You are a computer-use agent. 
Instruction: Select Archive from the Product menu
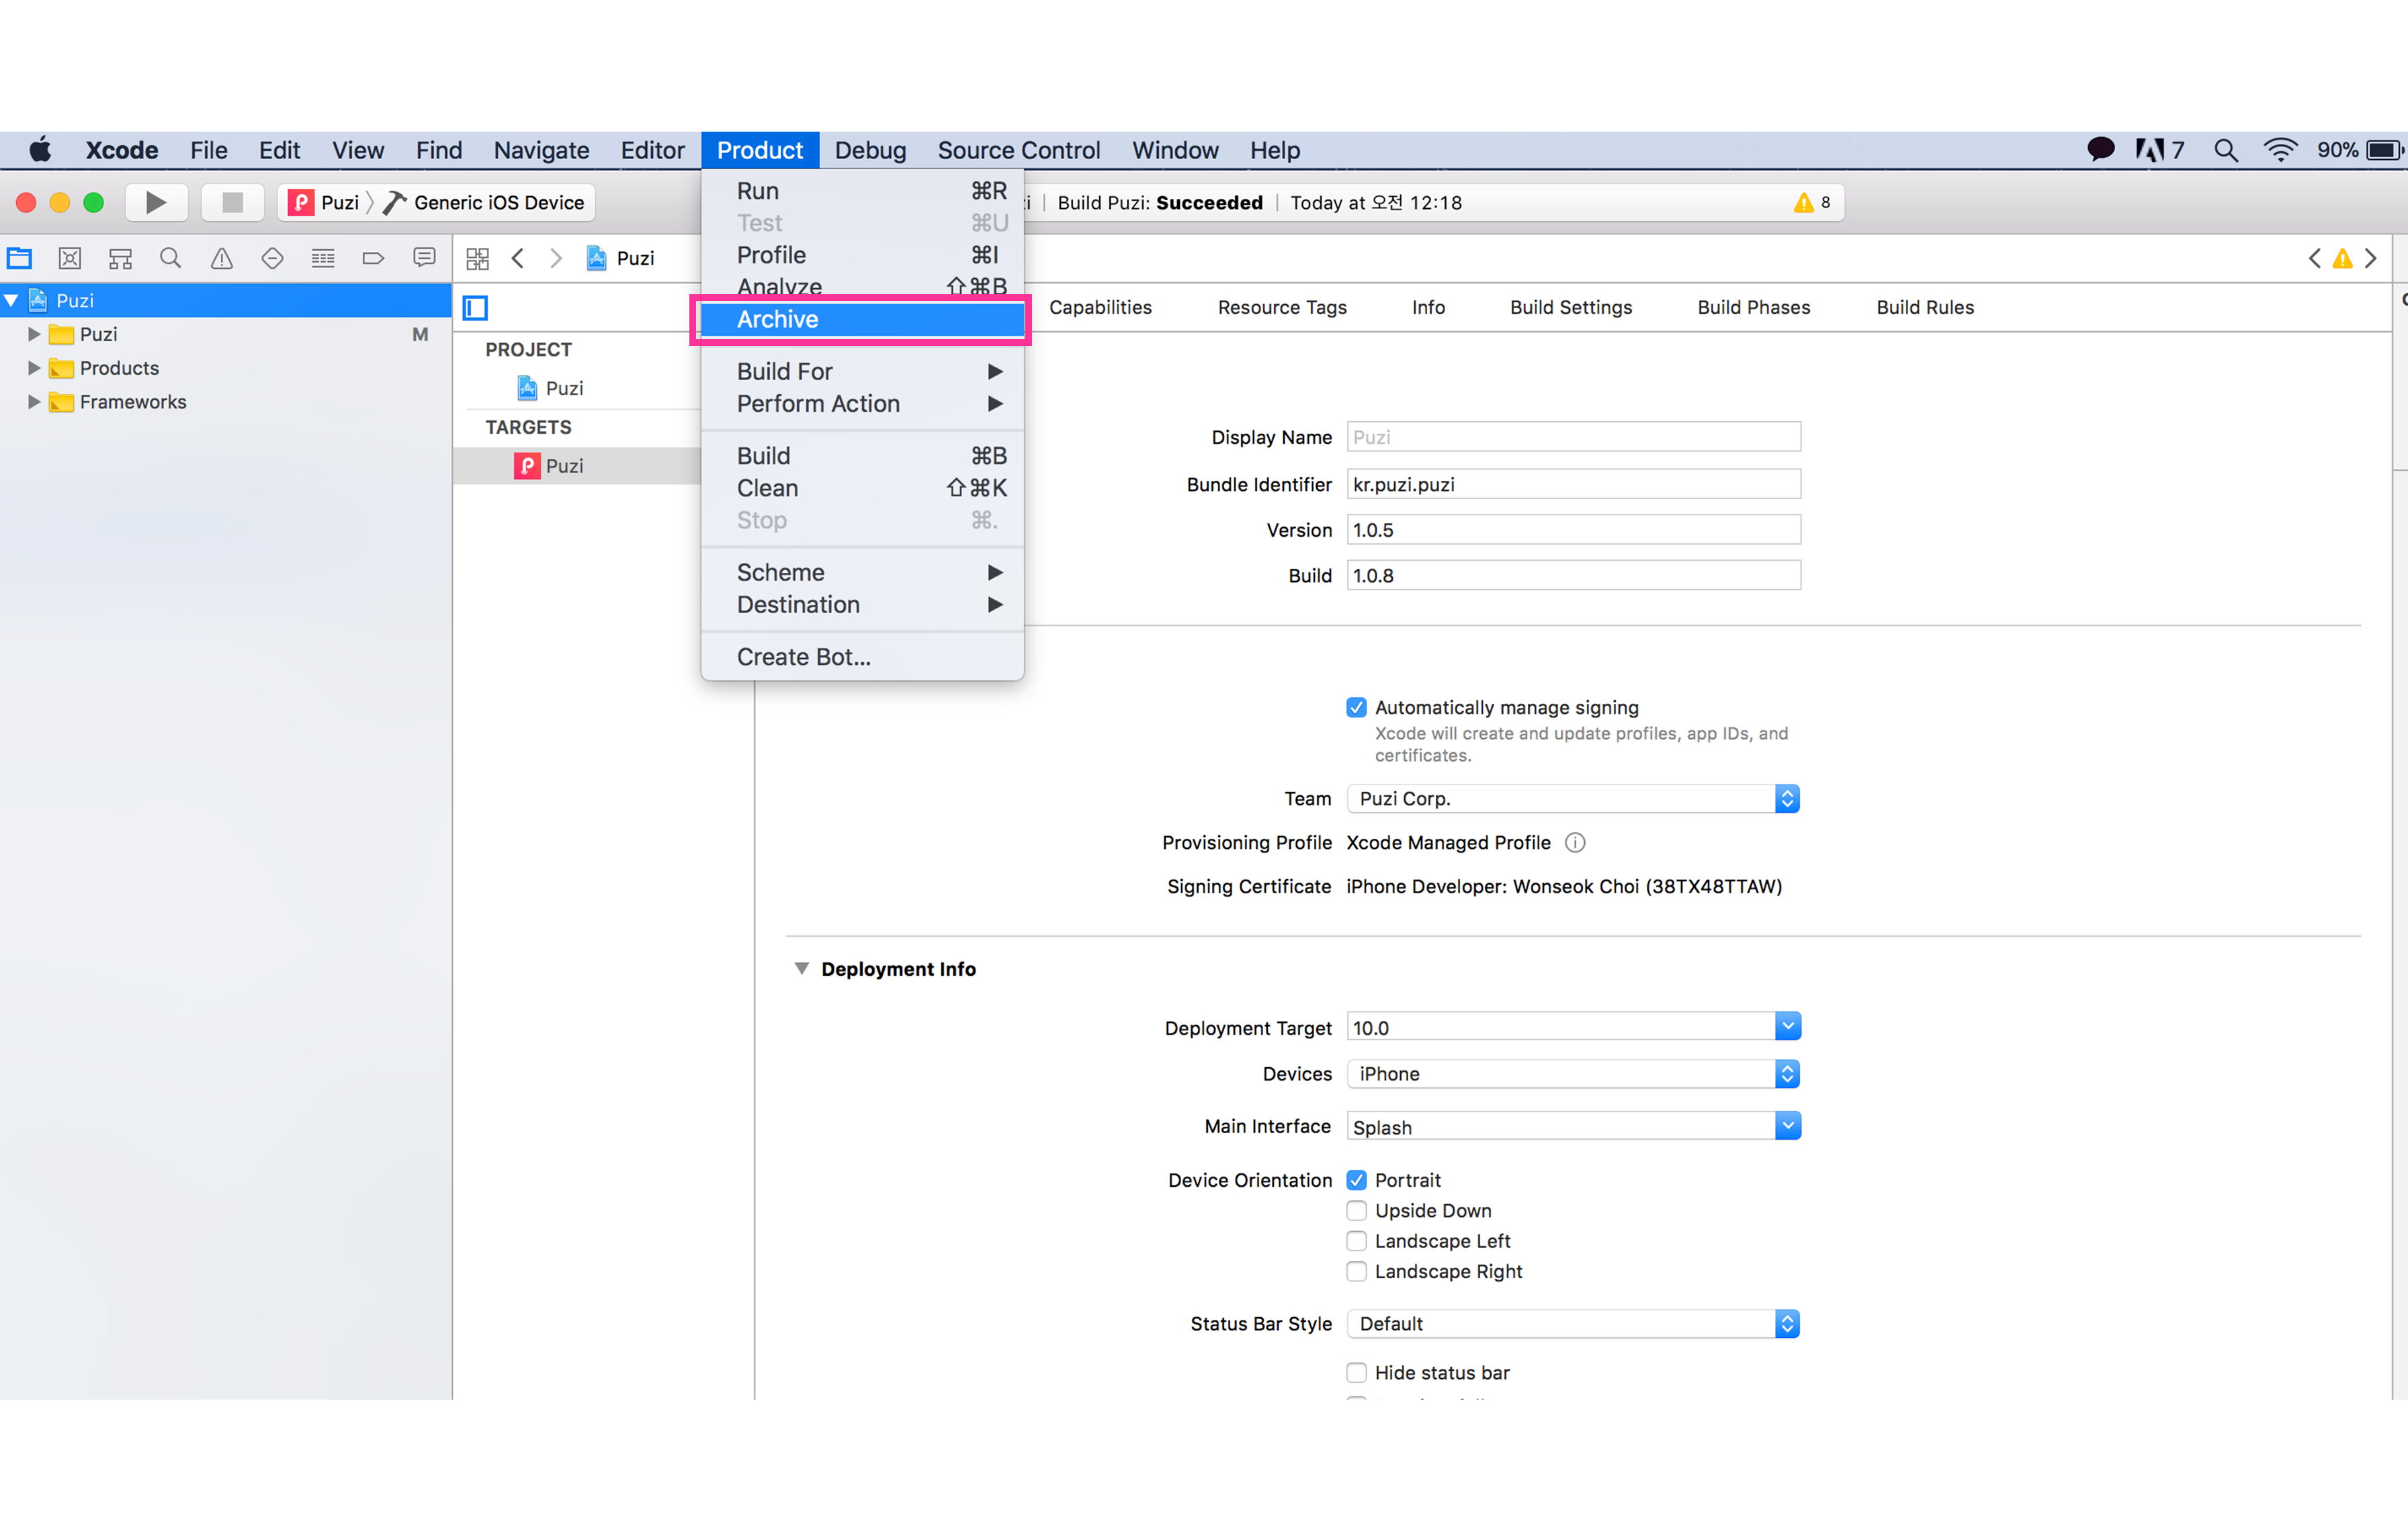[x=862, y=320]
